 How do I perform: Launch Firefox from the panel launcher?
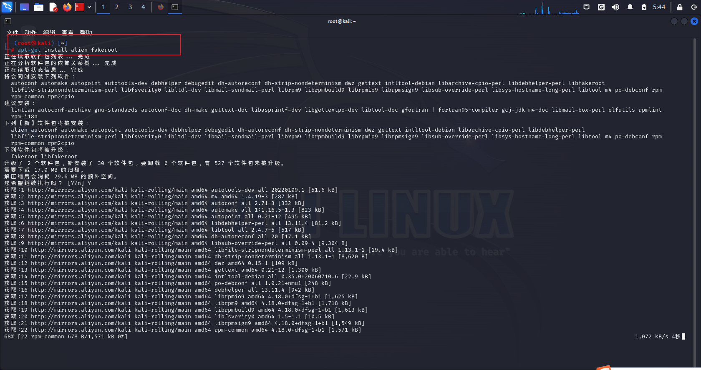(x=67, y=7)
